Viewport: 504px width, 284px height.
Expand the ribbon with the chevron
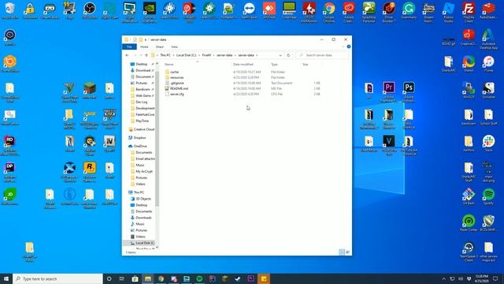pyautogui.click(x=343, y=47)
